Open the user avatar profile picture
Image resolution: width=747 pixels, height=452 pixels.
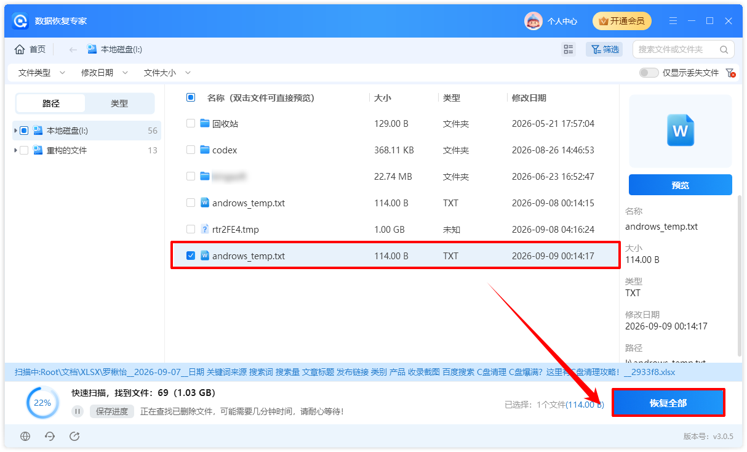[533, 21]
